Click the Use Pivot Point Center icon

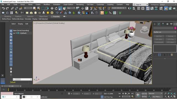tap(78, 8)
